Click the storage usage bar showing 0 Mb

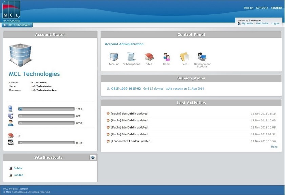pos(46,143)
